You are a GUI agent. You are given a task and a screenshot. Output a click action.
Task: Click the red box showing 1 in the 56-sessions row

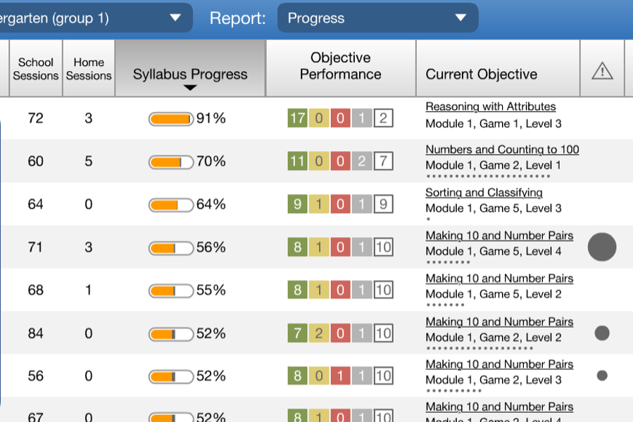(x=339, y=375)
